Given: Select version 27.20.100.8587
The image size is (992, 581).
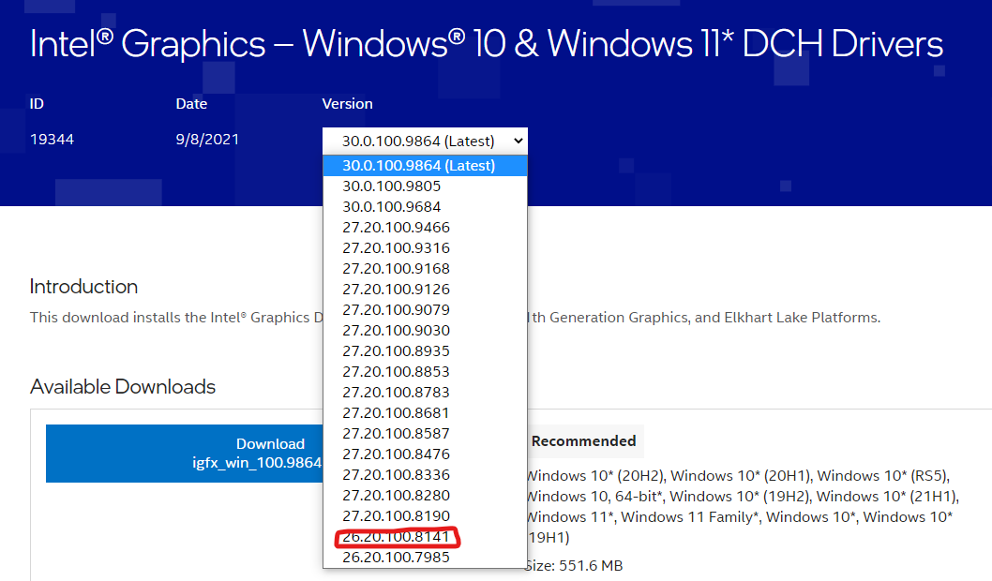Looking at the screenshot, I should pos(425,433).
